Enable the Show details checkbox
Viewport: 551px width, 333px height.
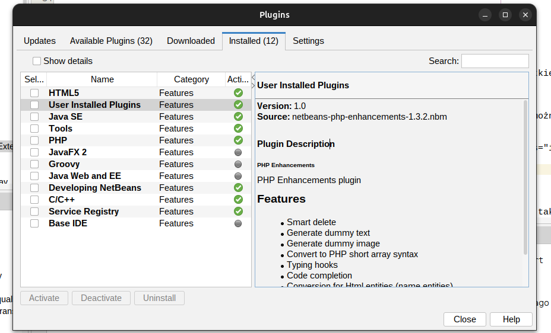click(37, 61)
